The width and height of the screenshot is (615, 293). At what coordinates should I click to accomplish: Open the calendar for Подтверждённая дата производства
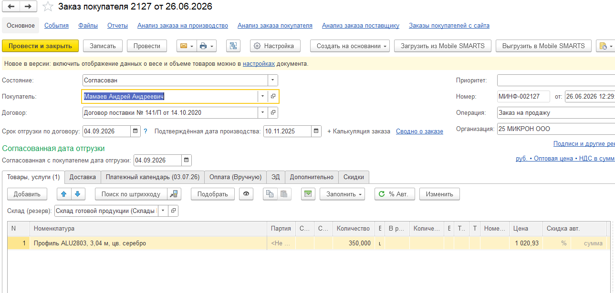pos(317,131)
